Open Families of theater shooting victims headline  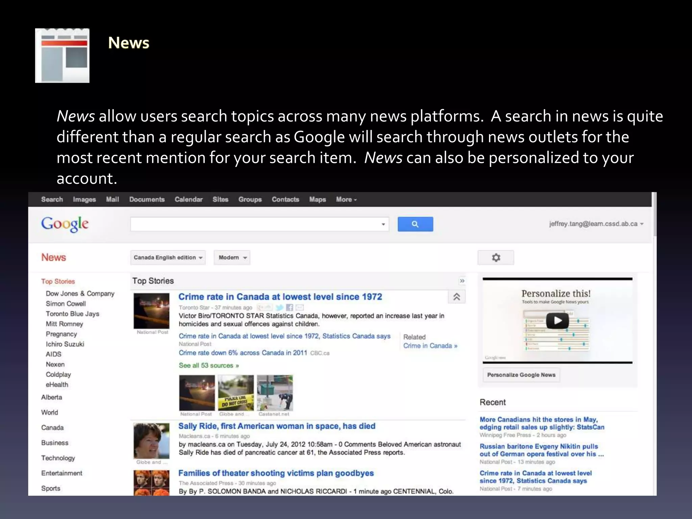276,473
